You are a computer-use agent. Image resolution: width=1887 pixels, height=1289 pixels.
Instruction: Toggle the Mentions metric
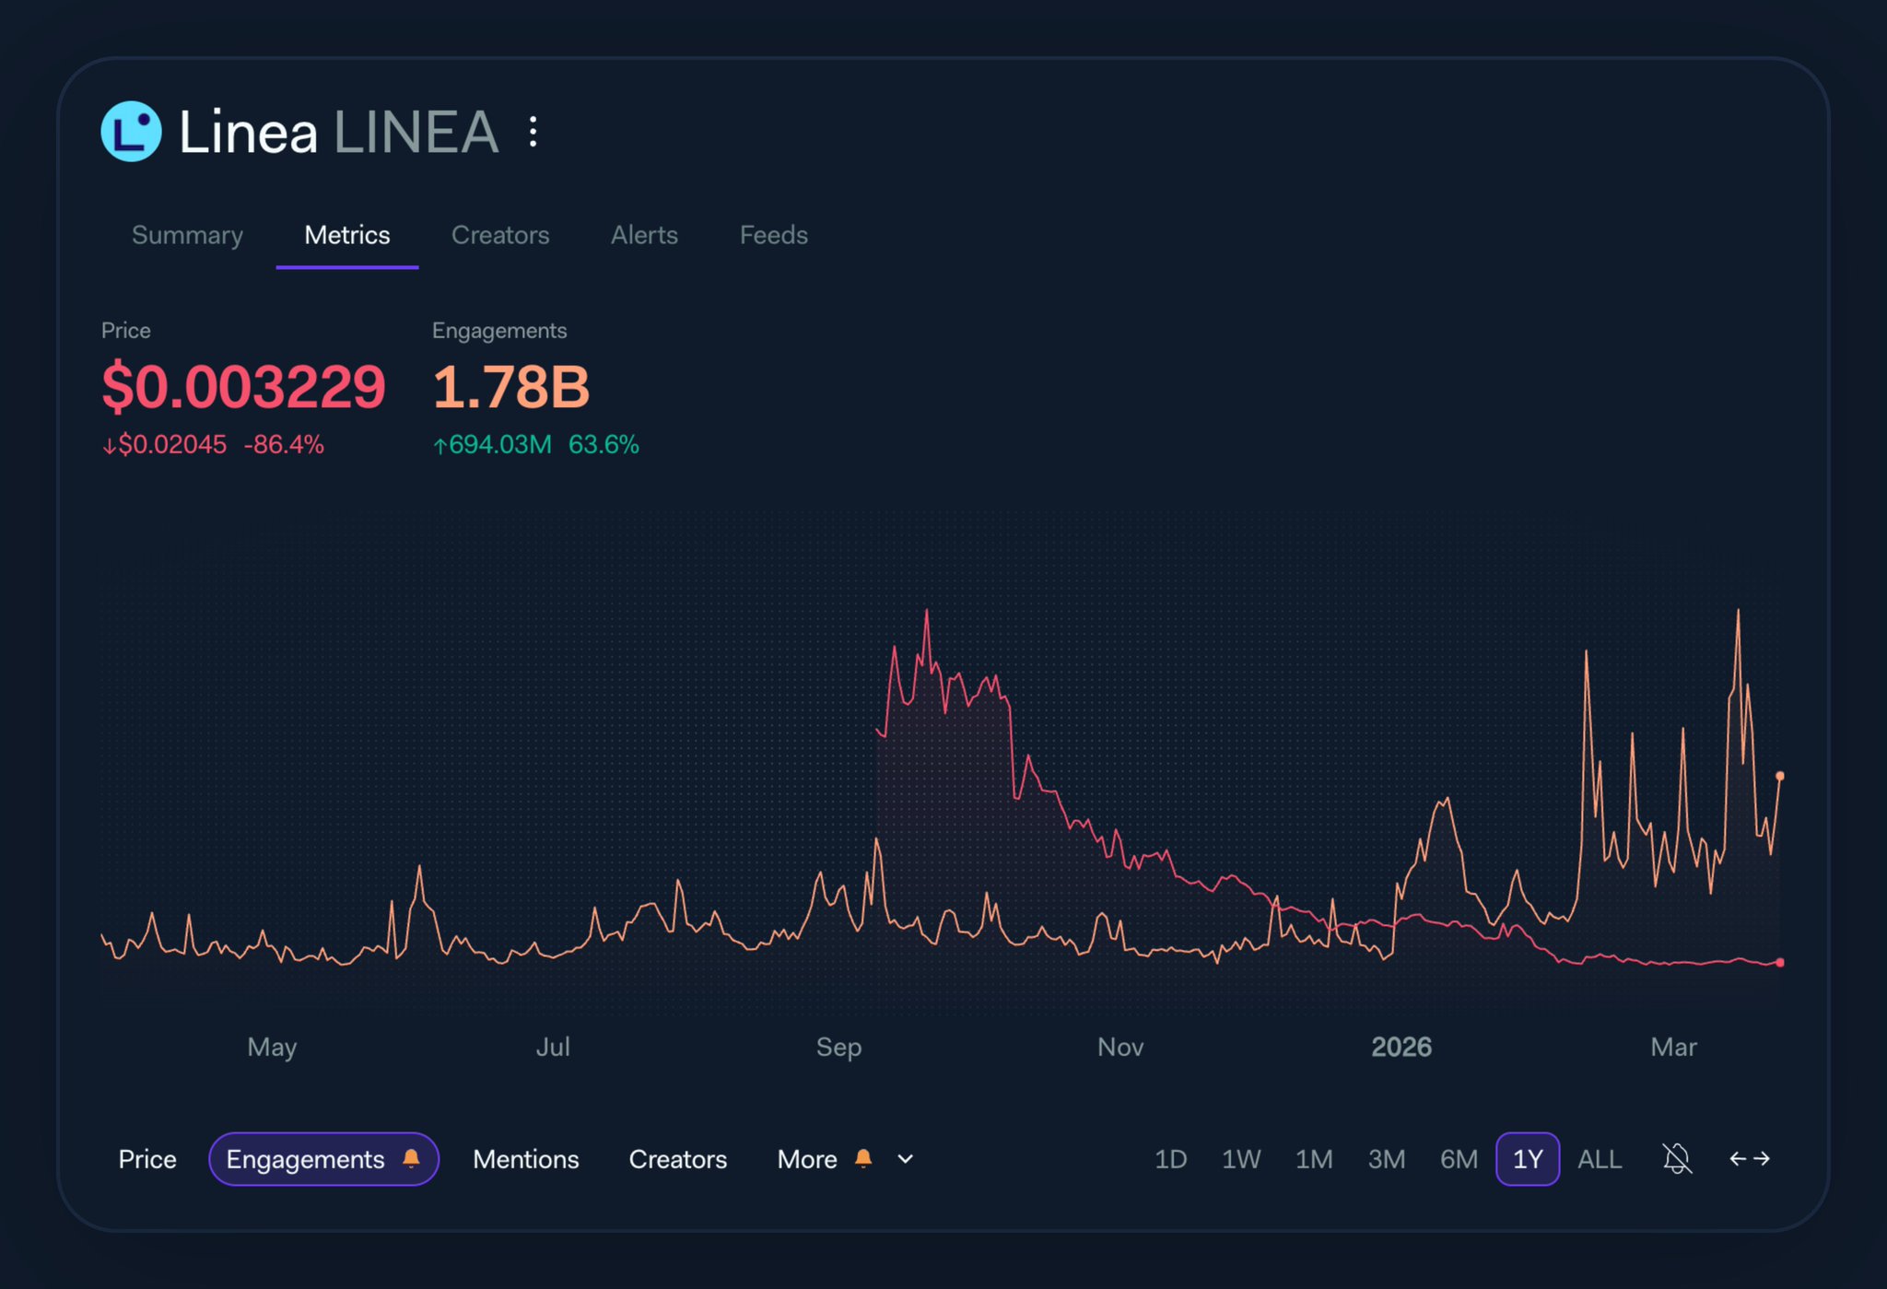click(525, 1159)
